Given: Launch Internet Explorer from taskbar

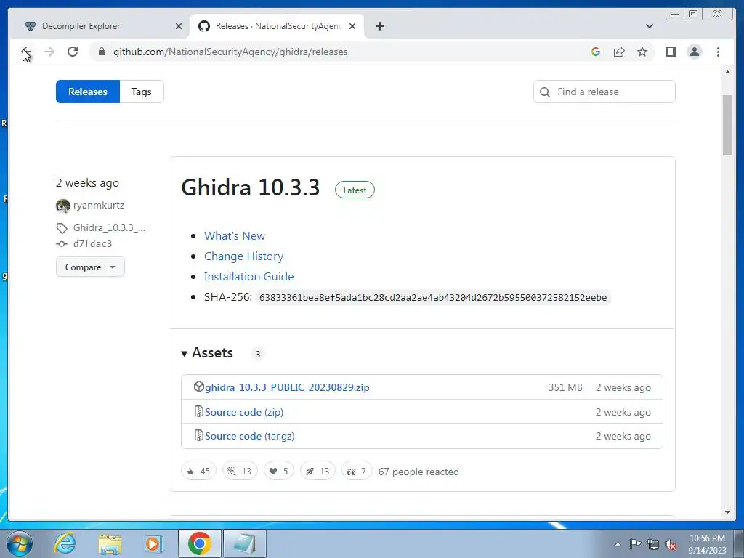Looking at the screenshot, I should pyautogui.click(x=65, y=543).
